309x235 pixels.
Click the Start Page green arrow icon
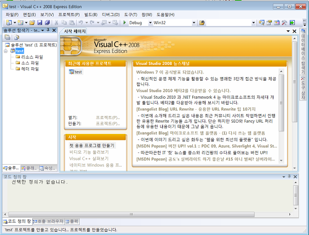pos(292,23)
